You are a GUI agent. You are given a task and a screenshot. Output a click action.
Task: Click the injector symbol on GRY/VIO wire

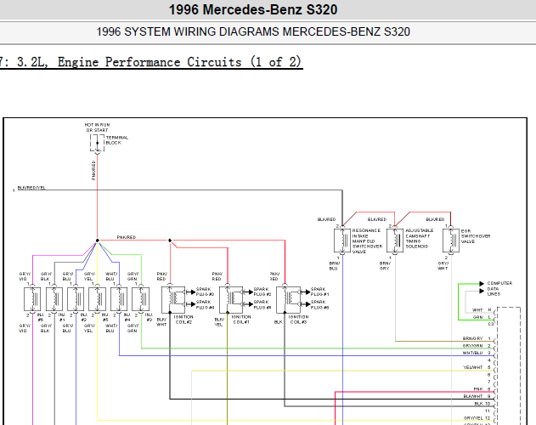coord(32,299)
